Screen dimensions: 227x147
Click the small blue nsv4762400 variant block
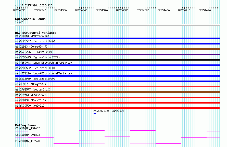coord(95,114)
